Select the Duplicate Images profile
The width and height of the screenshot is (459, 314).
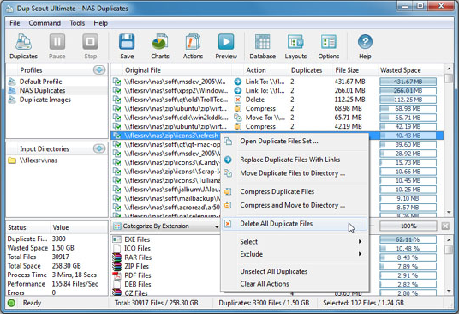coord(45,100)
